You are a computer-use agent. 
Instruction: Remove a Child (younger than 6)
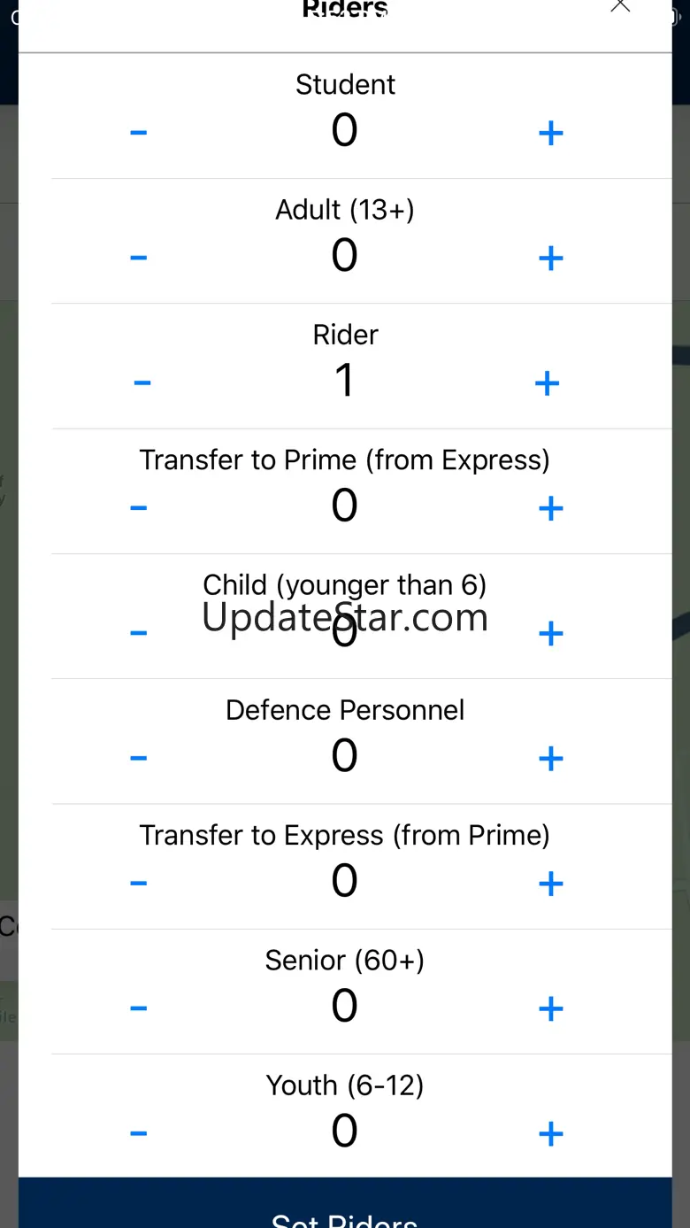click(139, 633)
